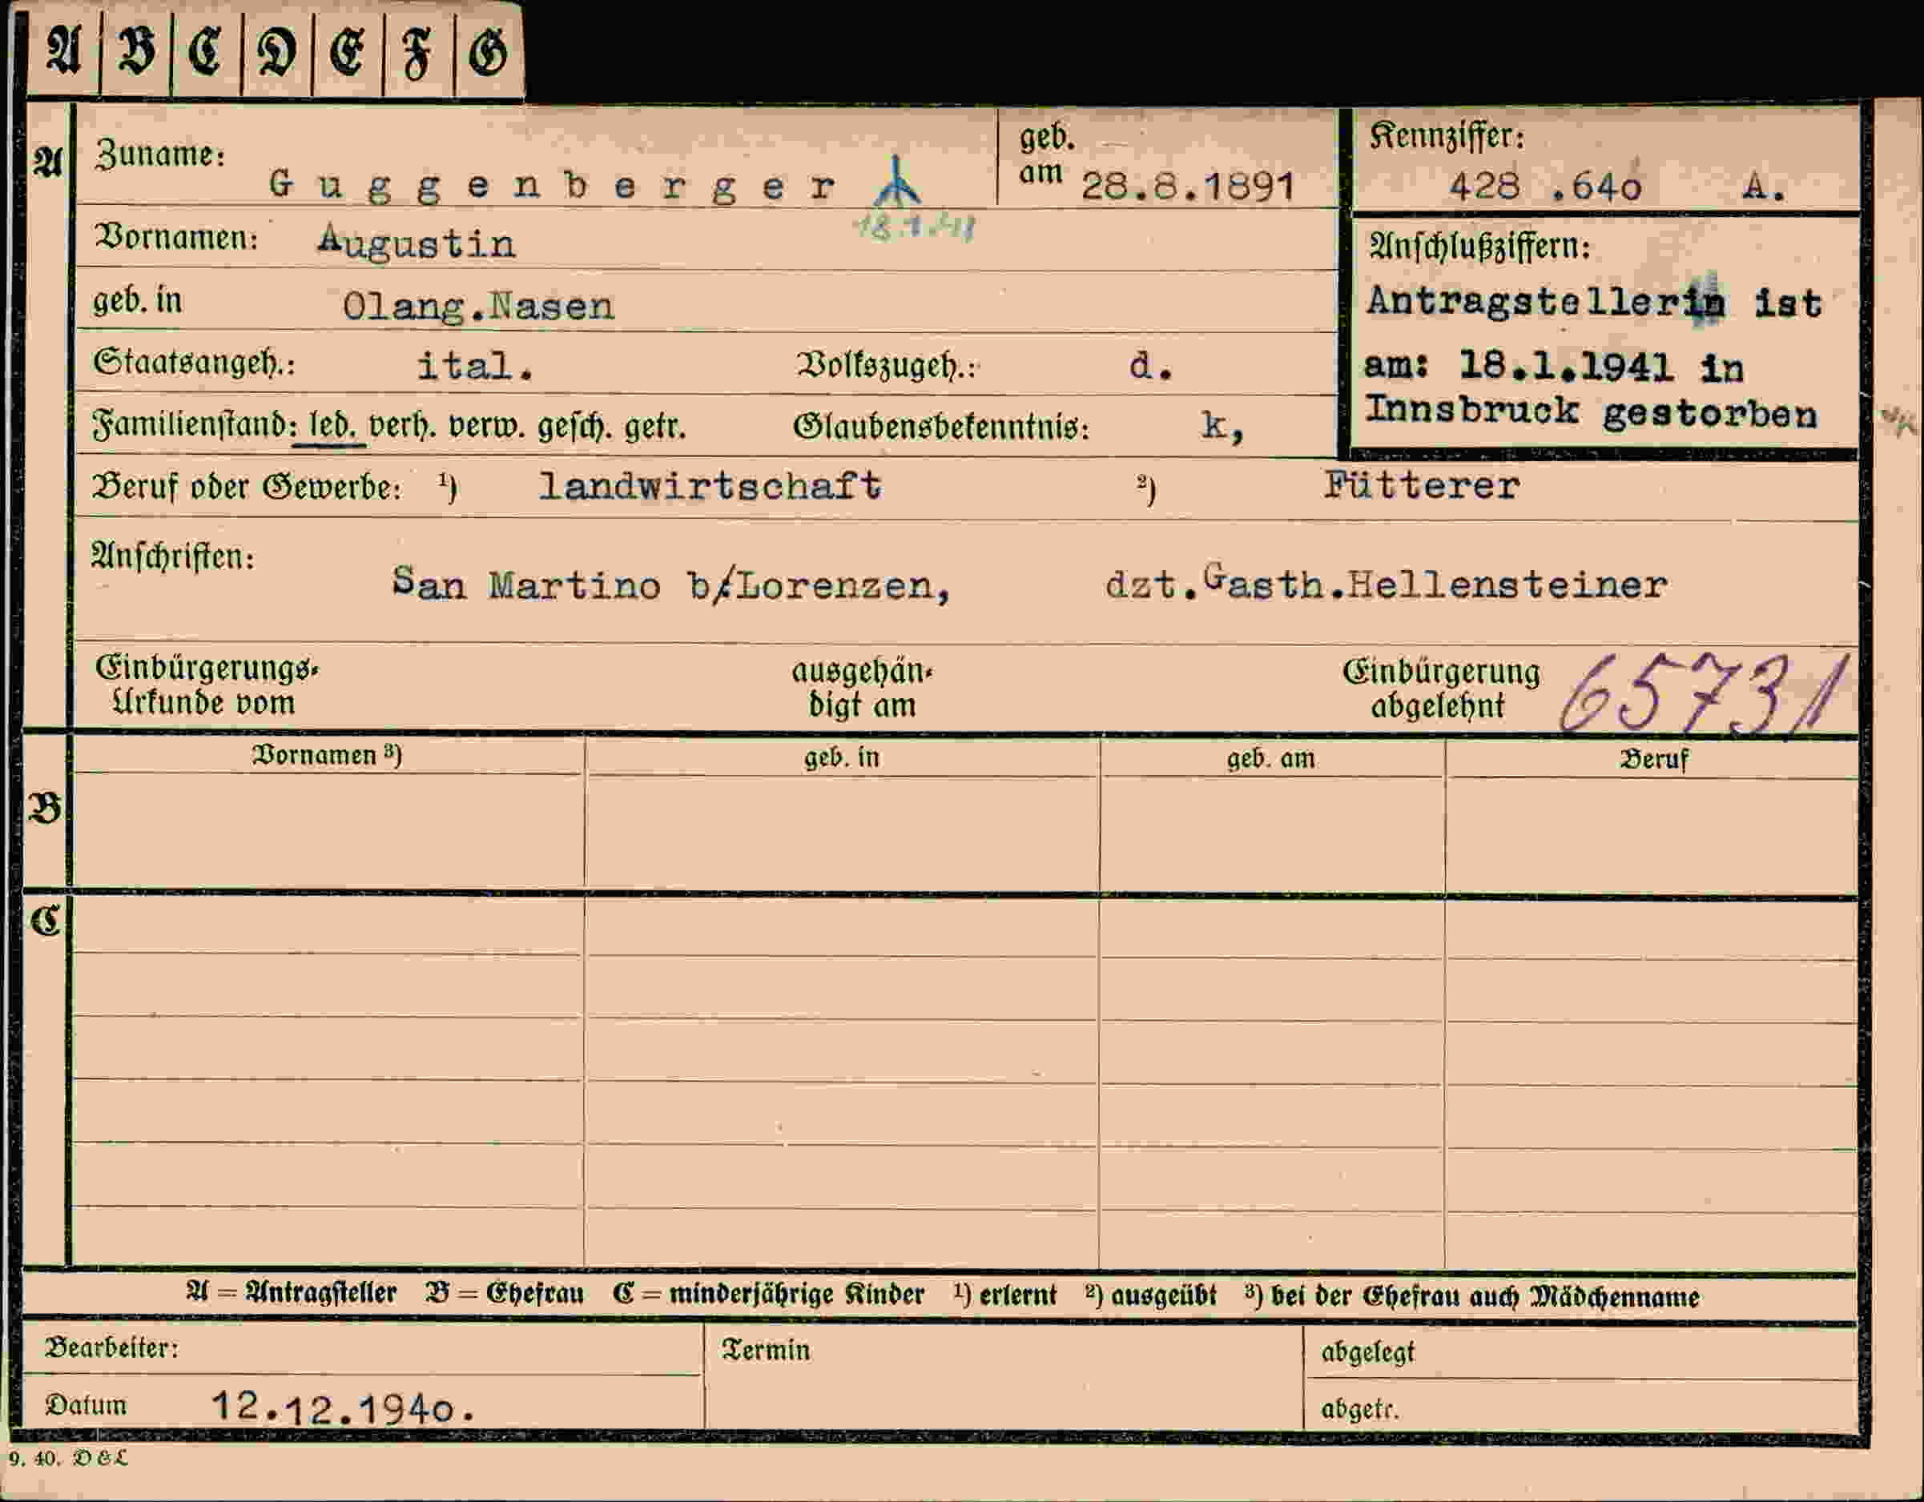Click the learned trade 'landwirtschaft'
The height and width of the screenshot is (1502, 1924).
(710, 486)
